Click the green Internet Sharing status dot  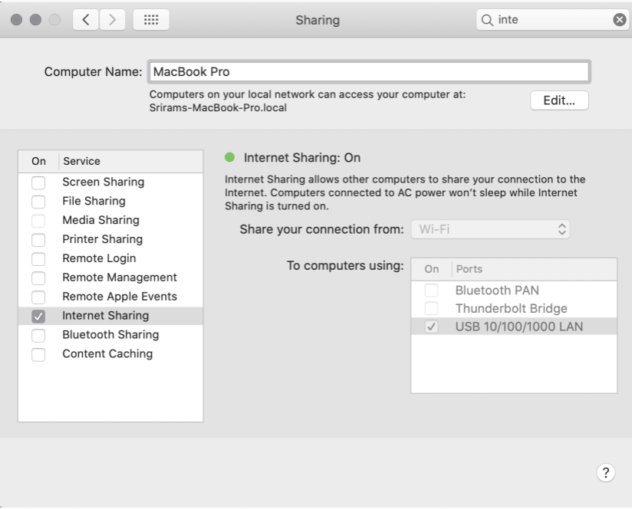(x=230, y=157)
